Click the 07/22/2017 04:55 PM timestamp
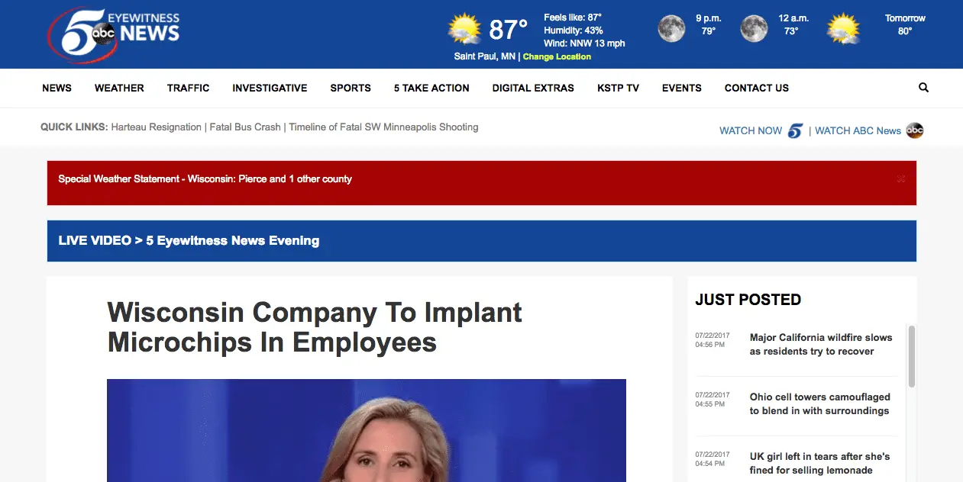963x482 pixels. (713, 400)
